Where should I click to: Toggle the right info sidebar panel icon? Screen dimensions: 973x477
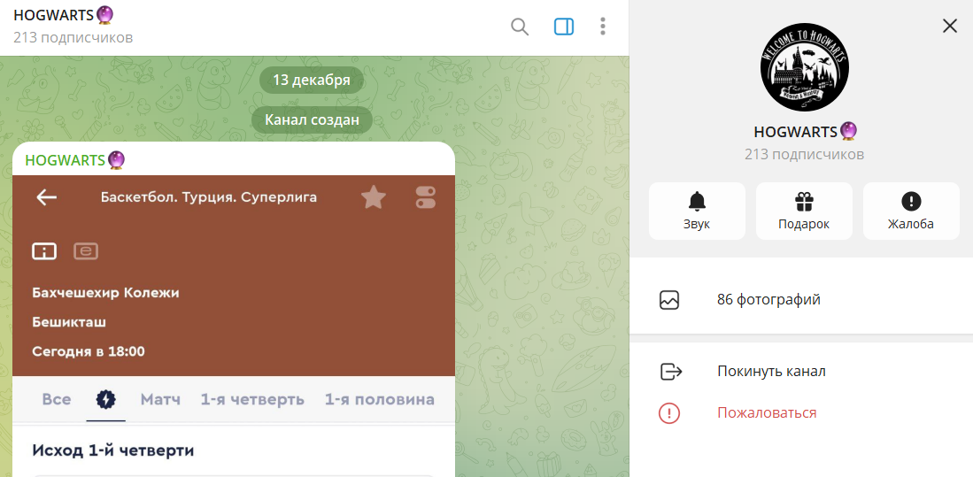[563, 27]
